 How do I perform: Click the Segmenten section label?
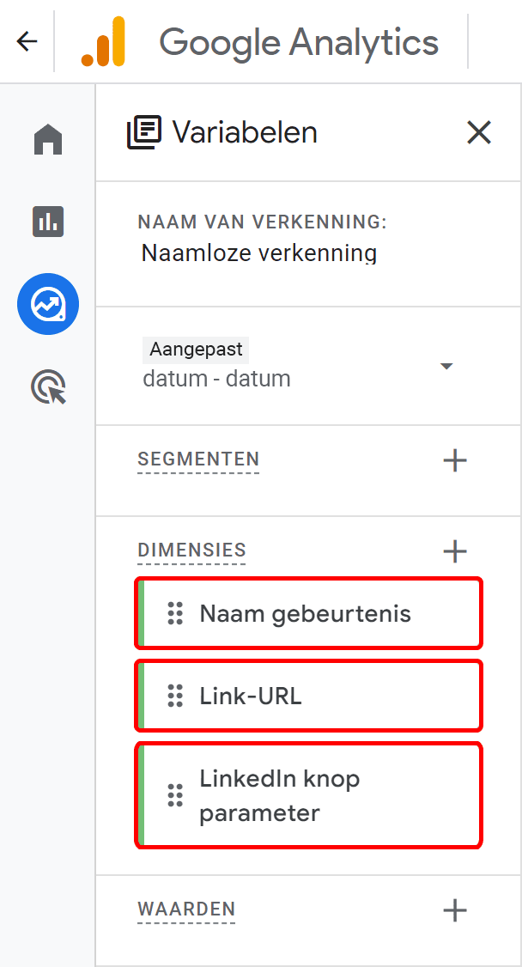pyautogui.click(x=198, y=459)
